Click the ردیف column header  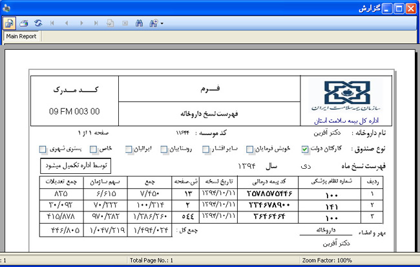[x=372, y=182]
